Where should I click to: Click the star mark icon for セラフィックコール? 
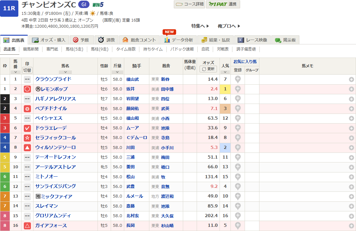[27, 138]
